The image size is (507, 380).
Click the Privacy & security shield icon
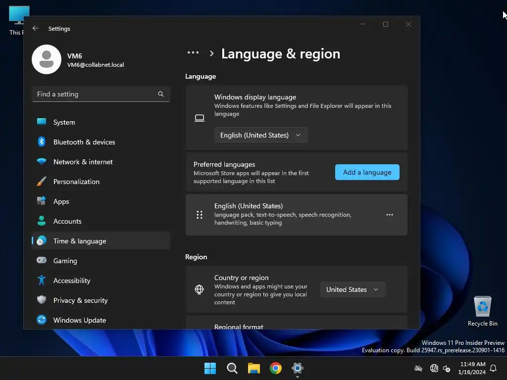point(42,300)
